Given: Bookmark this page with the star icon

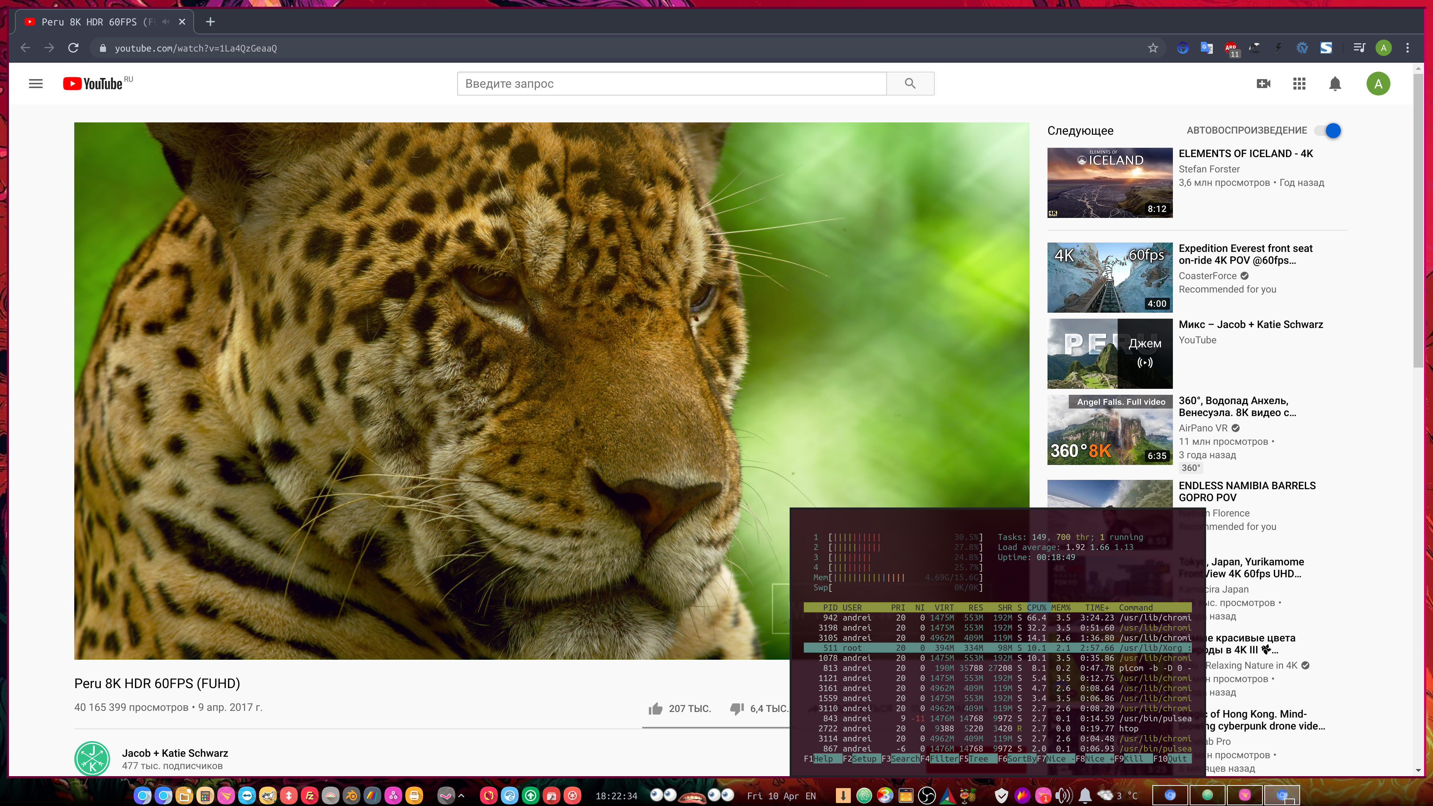Looking at the screenshot, I should pyautogui.click(x=1153, y=48).
